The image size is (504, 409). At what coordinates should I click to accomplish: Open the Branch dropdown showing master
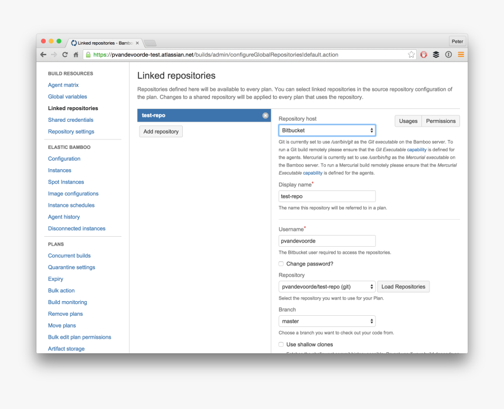coord(327,321)
